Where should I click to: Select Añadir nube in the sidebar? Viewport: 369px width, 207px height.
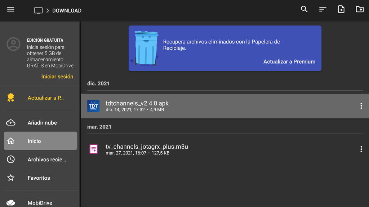click(42, 123)
